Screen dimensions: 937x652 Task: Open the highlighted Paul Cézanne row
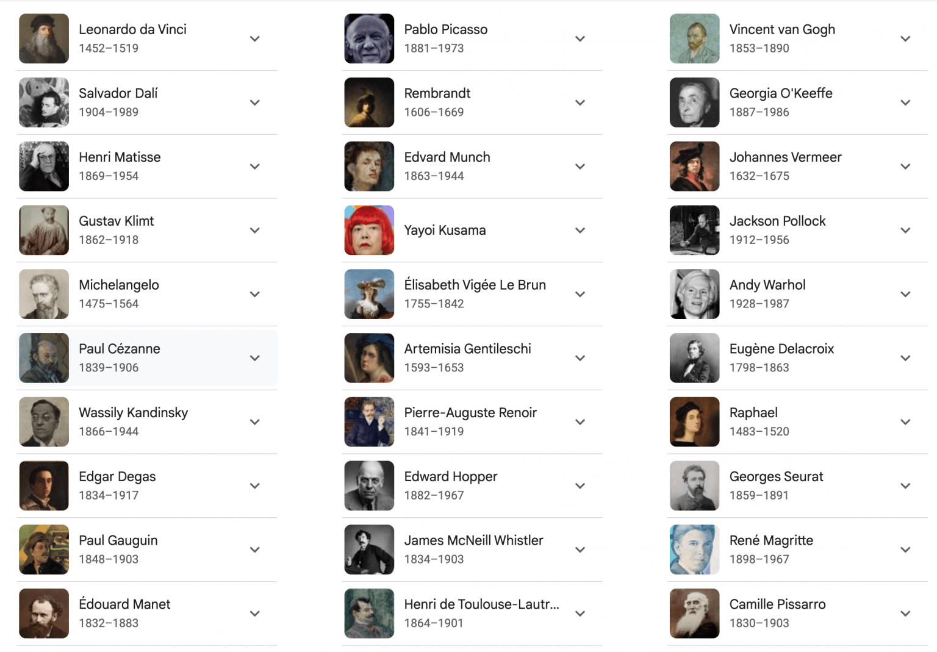(146, 358)
